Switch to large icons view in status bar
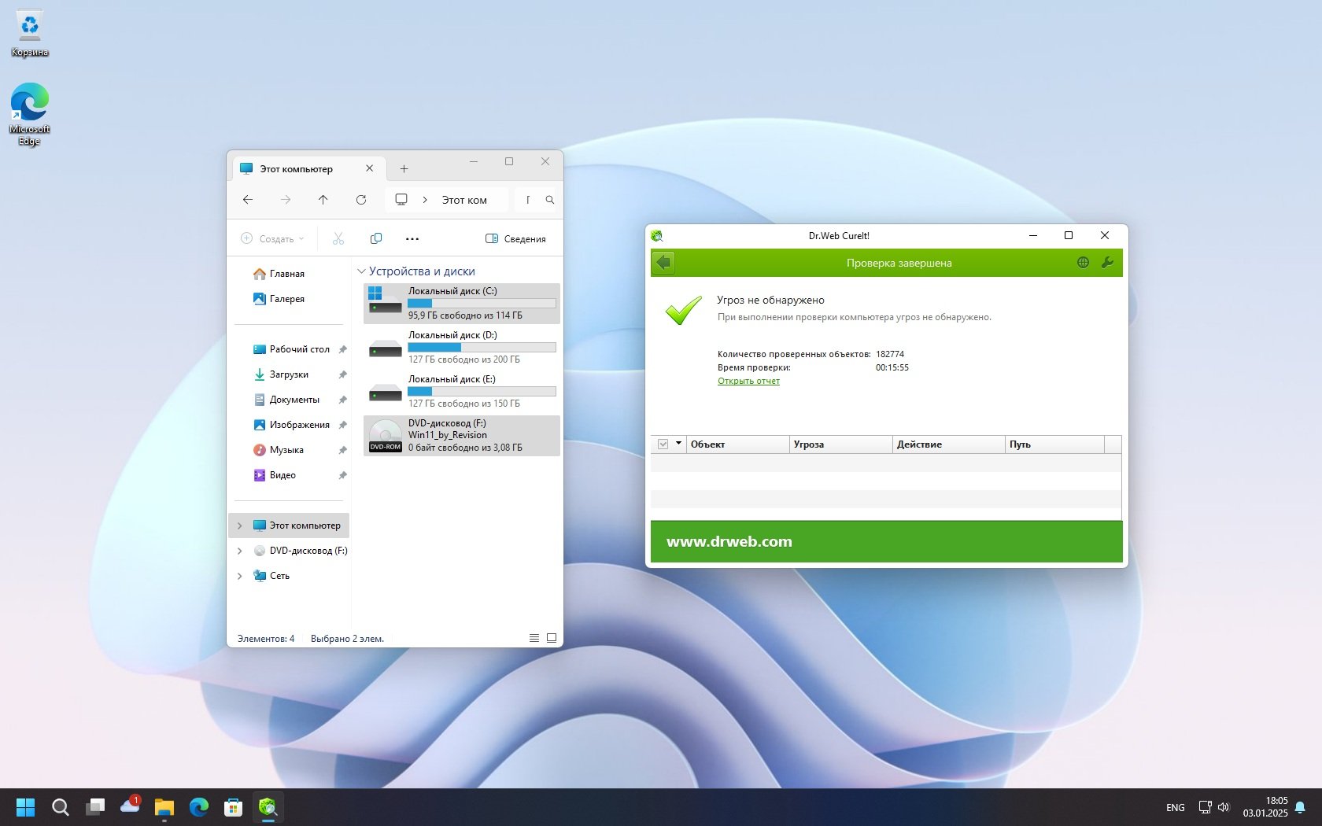Viewport: 1322px width, 826px height. pos(552,638)
